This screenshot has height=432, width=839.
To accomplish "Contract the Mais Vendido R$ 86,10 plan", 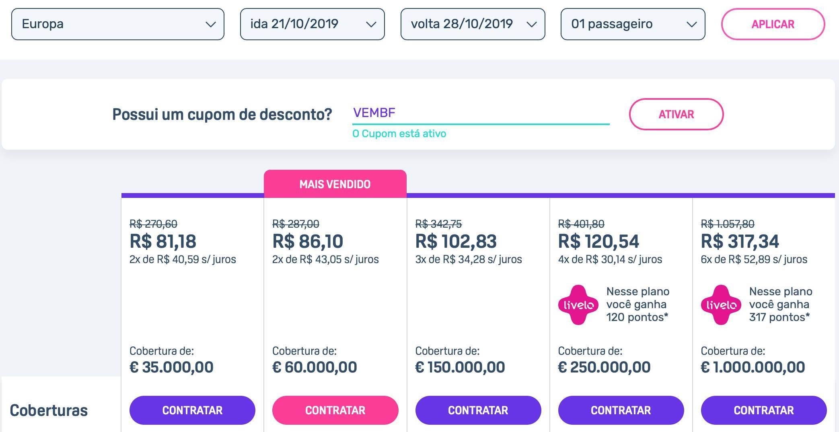I will point(335,410).
